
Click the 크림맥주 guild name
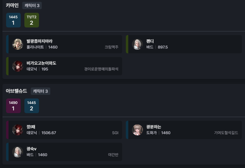point(111,47)
